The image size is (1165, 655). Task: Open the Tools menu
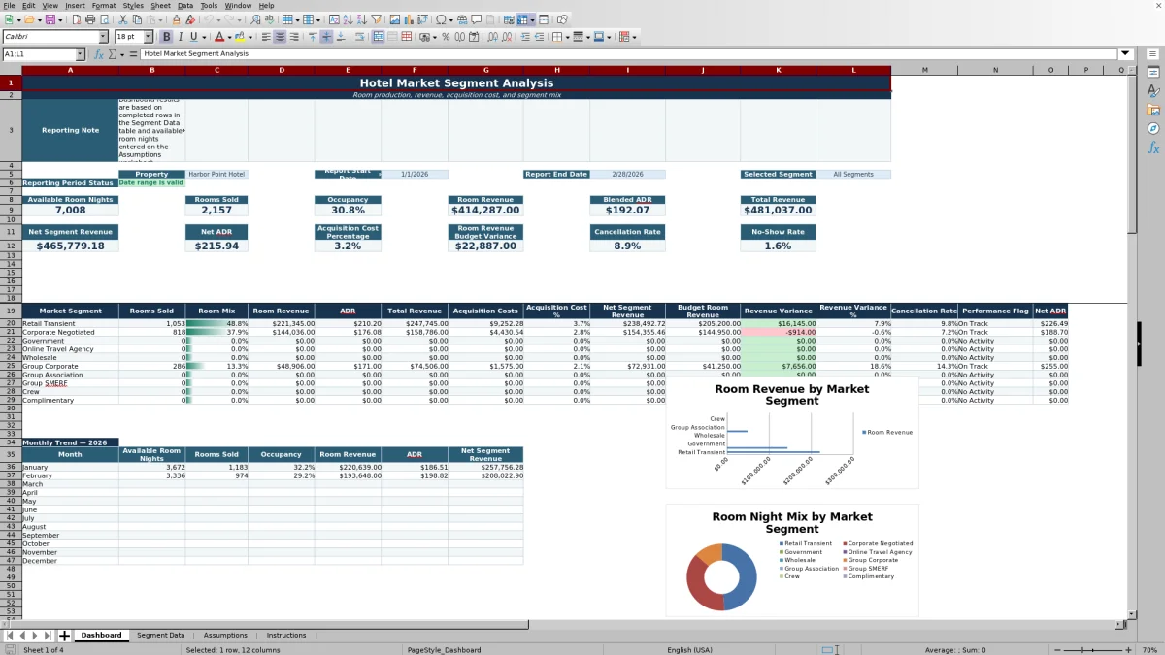click(x=209, y=6)
